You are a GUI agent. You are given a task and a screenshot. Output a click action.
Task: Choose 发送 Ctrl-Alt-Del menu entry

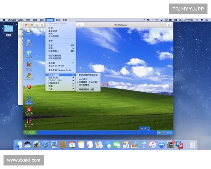(x=60, y=66)
